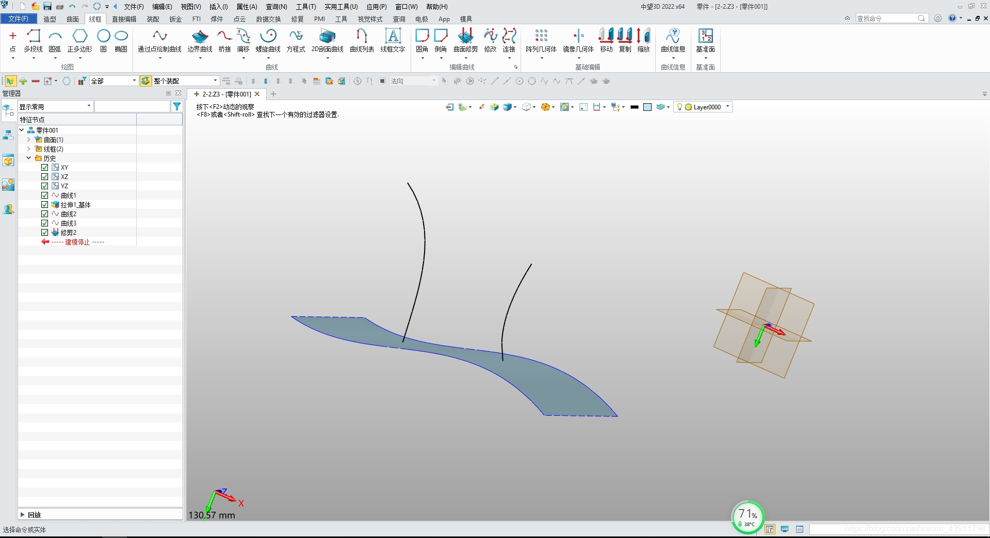This screenshot has height=538, width=990.
Task: Select the 偏移 offset curve tool
Action: tap(244, 40)
